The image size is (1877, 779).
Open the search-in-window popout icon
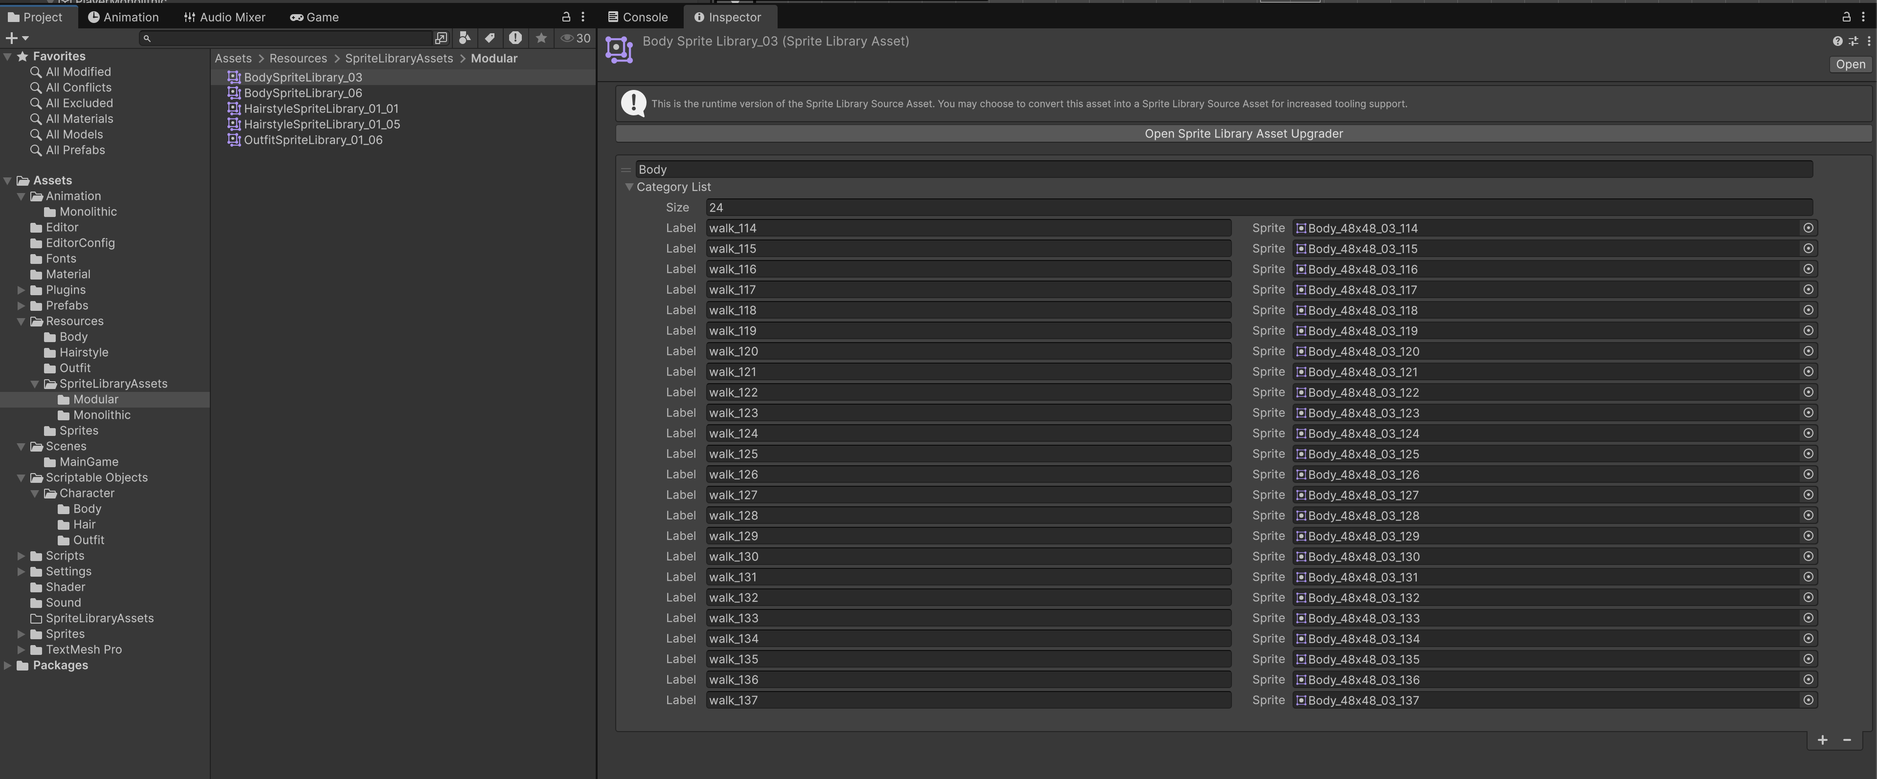pyautogui.click(x=441, y=38)
